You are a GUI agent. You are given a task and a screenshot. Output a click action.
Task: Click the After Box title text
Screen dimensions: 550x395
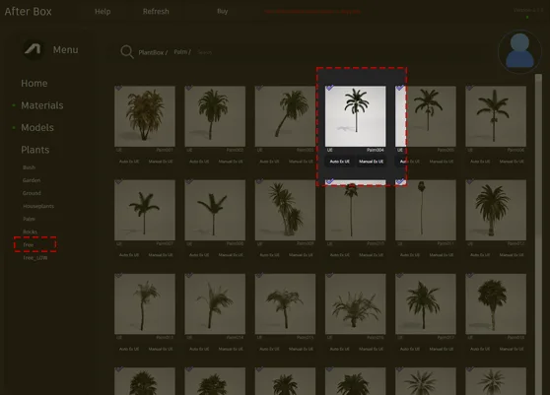pos(28,11)
